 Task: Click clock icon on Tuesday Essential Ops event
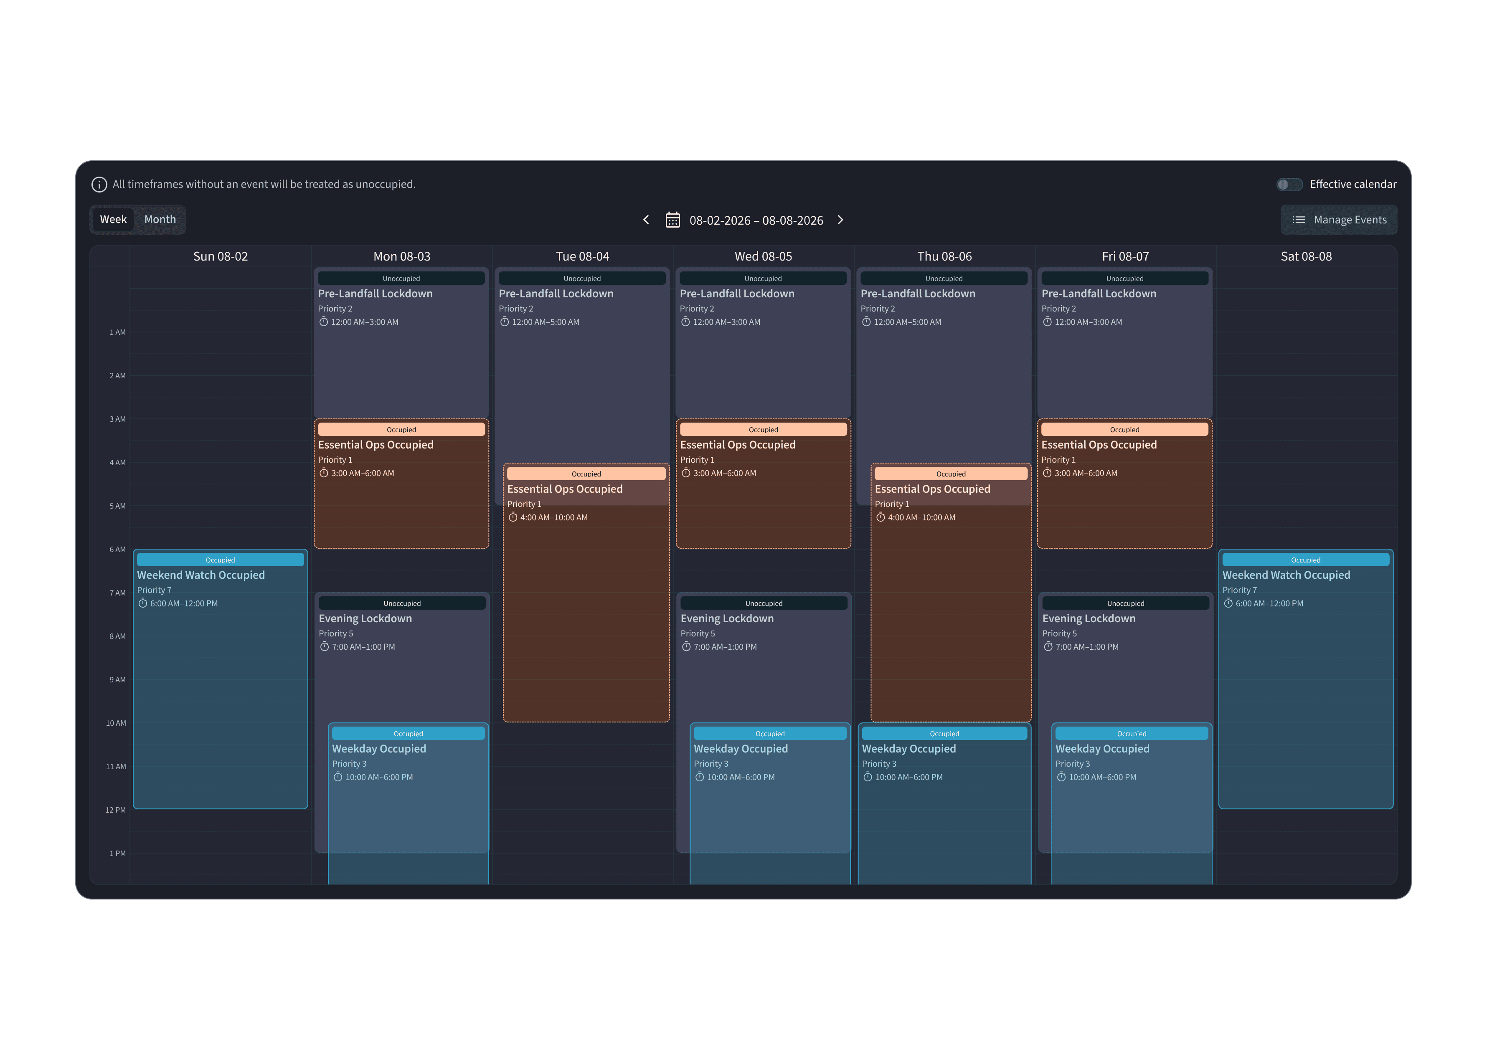tap(513, 517)
